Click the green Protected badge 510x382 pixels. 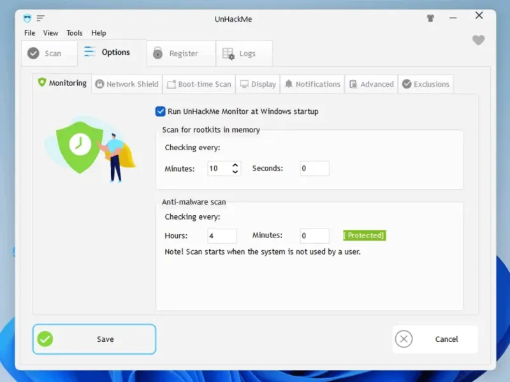coord(365,235)
